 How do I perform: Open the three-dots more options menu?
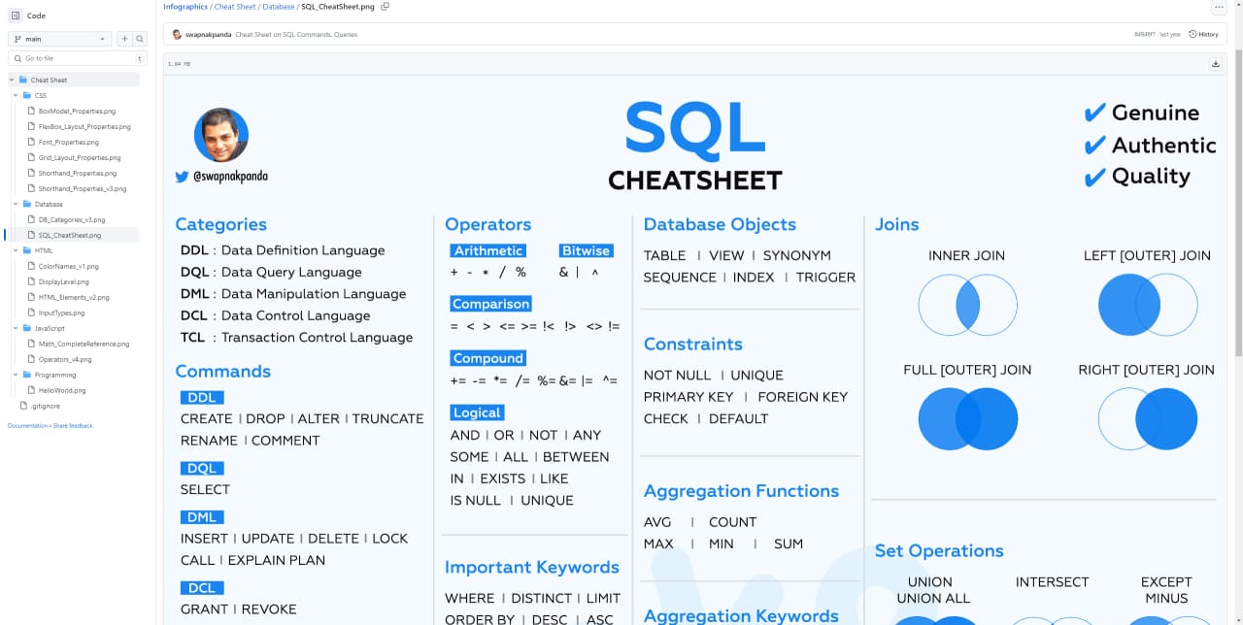[x=1219, y=7]
